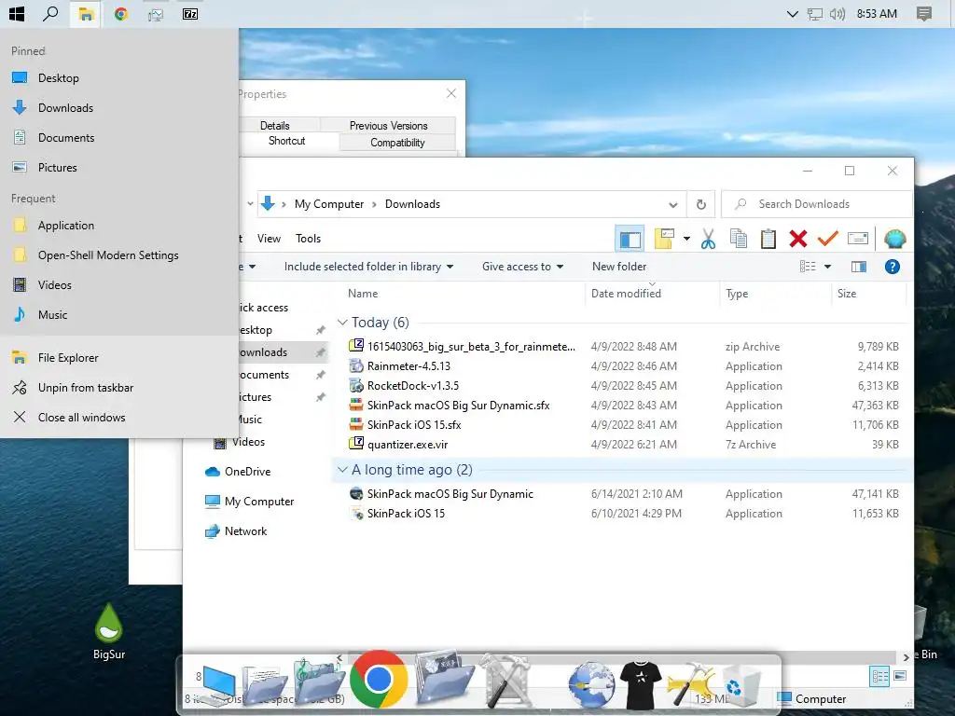Open the blue Help question mark
This screenshot has height=716, width=955.
893,267
